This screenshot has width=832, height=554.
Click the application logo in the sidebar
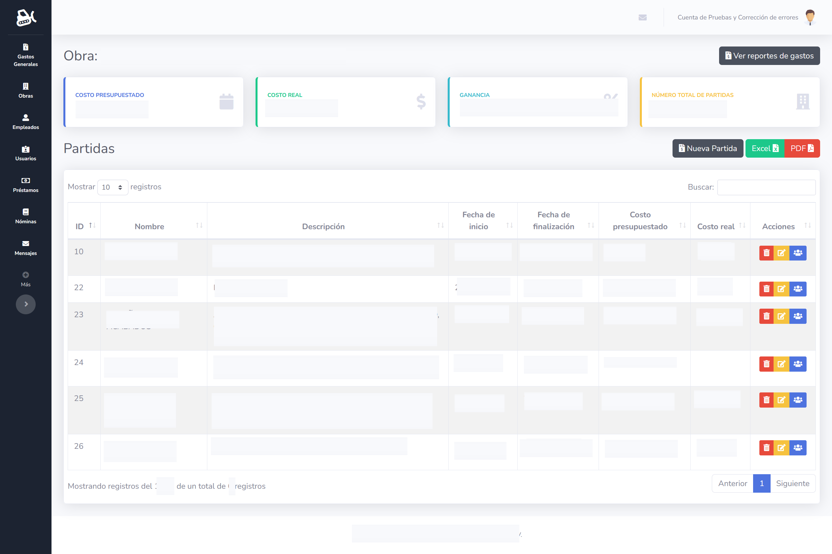[26, 18]
